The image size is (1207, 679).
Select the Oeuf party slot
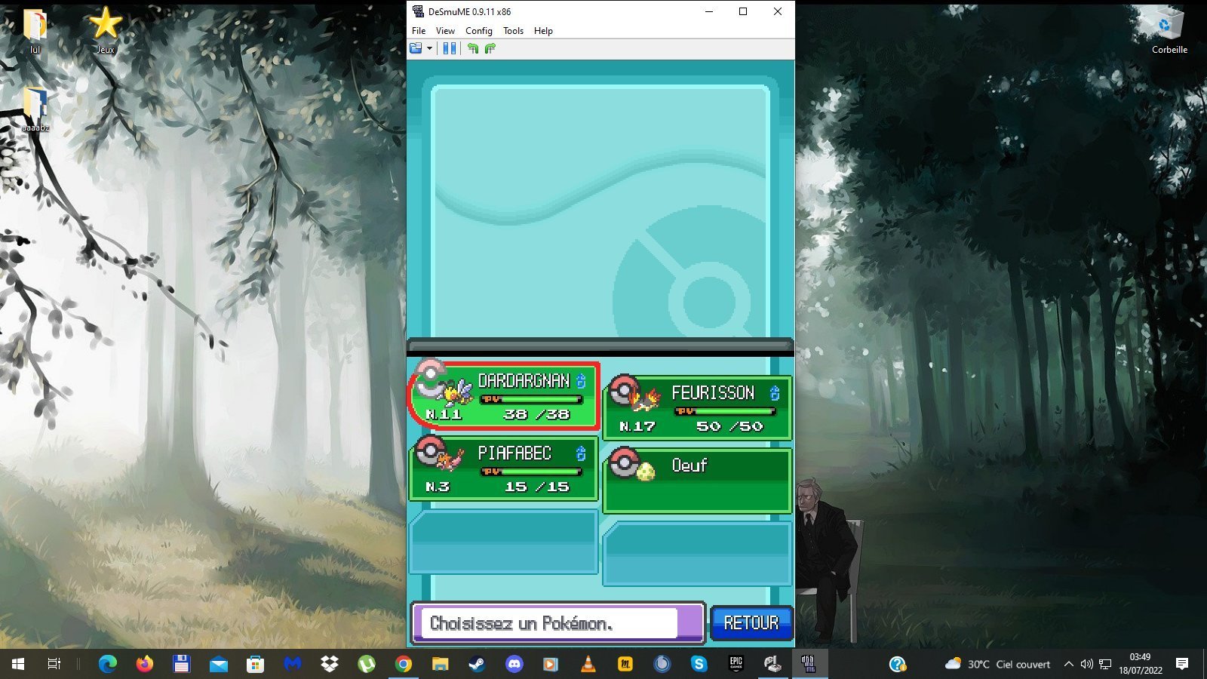pyautogui.click(x=697, y=481)
